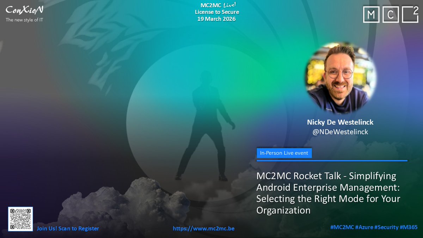This screenshot has width=423, height=238.
Task: Toggle the In-Person Live event badge
Action: click(x=284, y=153)
